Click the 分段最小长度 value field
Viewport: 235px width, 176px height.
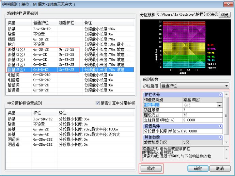pos(203,131)
